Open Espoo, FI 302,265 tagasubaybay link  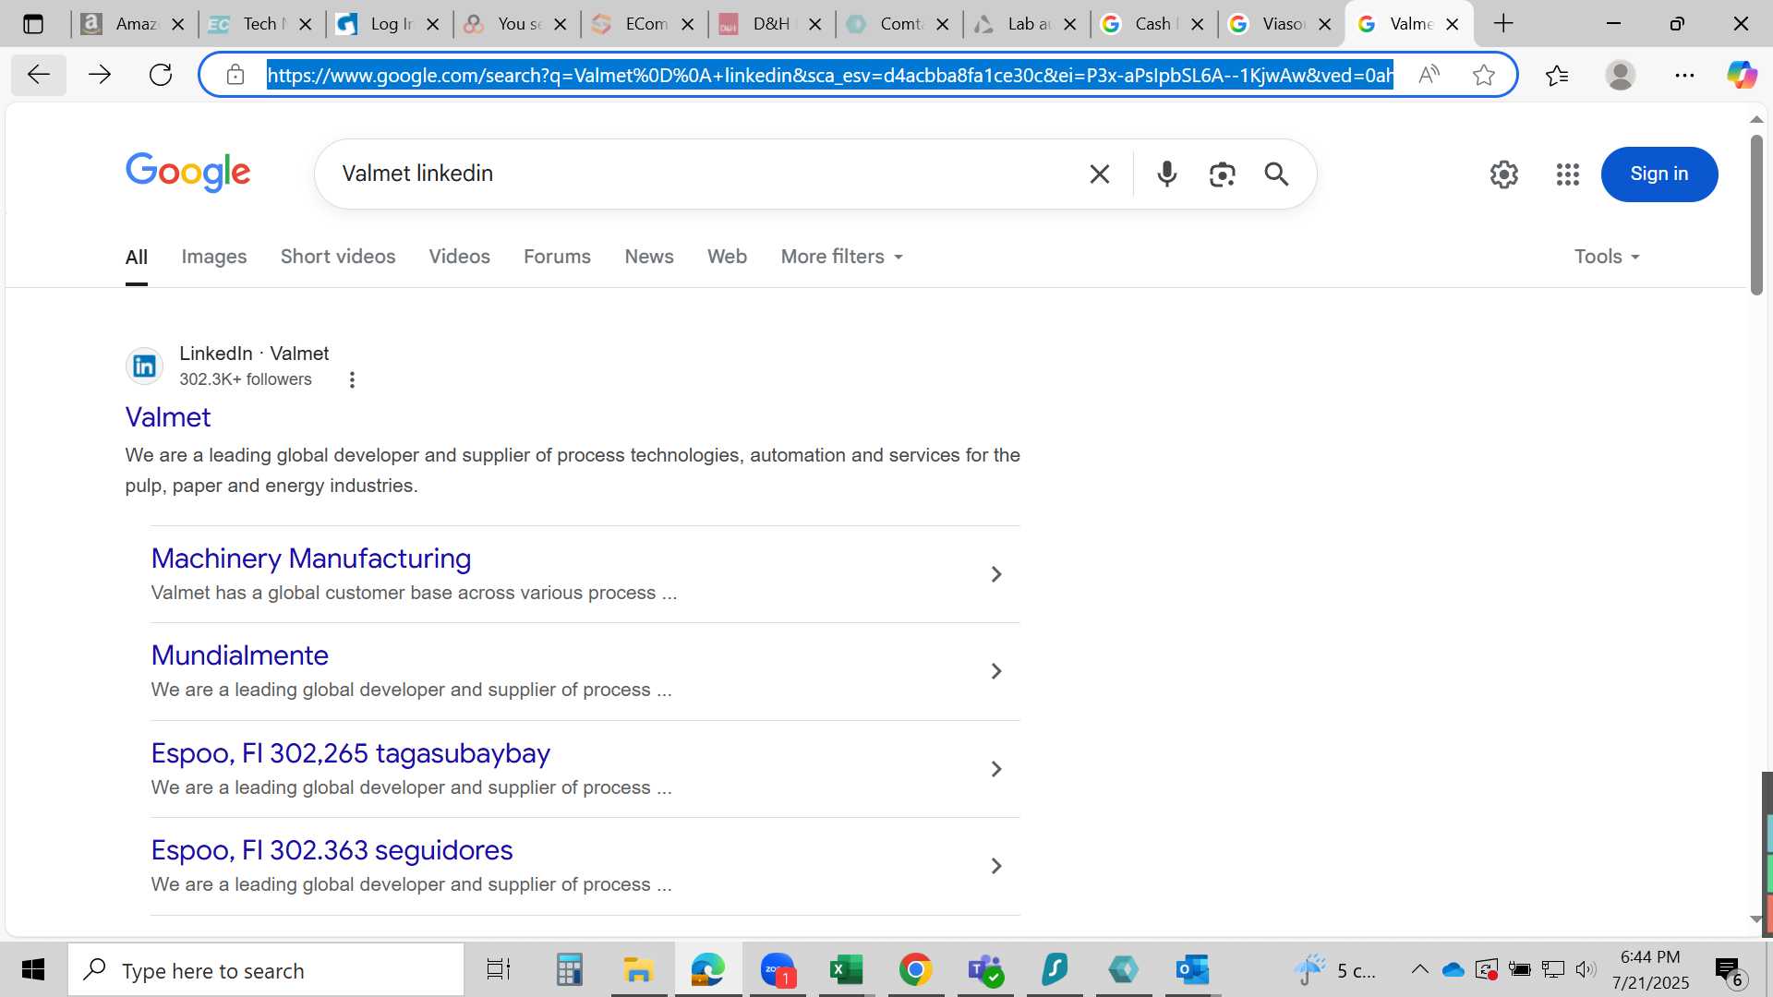click(x=351, y=753)
